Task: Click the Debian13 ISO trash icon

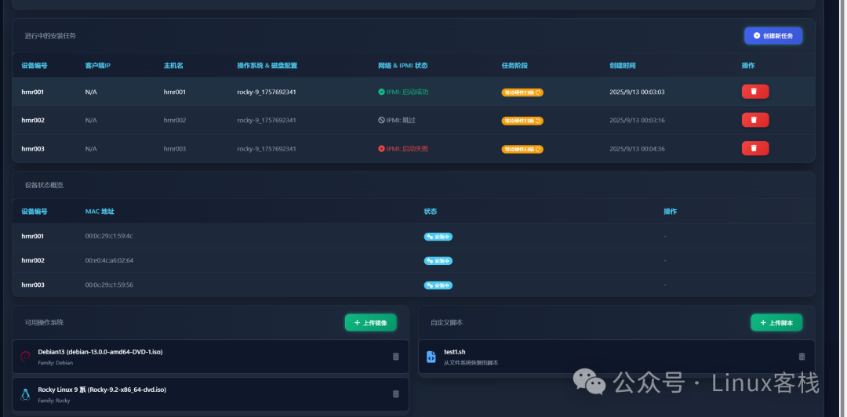Action: point(396,357)
